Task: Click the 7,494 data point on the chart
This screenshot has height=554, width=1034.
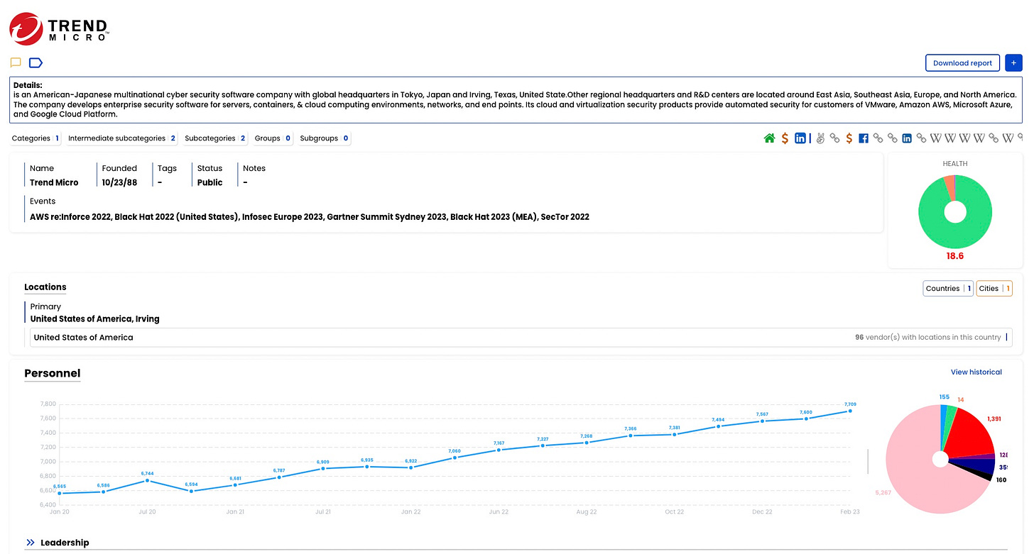Action: click(x=719, y=426)
